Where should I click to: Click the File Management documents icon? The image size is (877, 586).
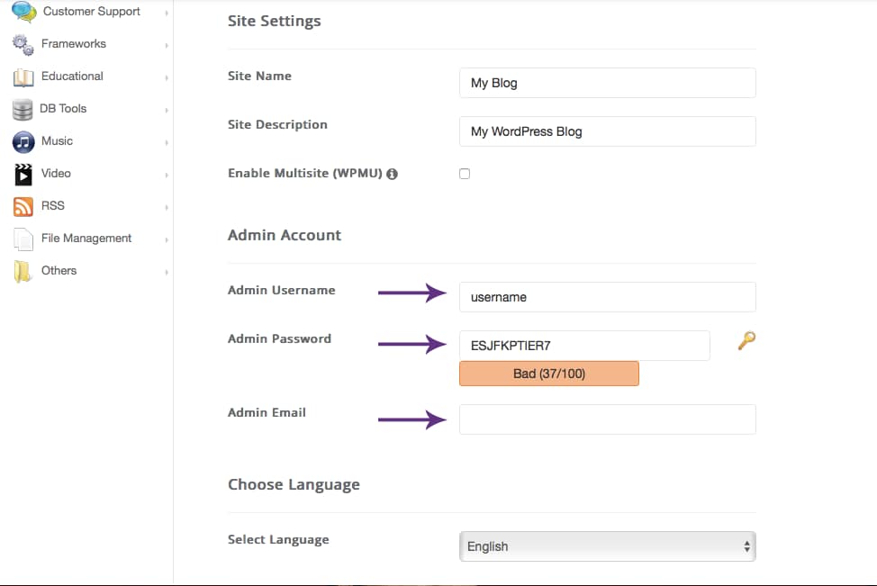(x=23, y=239)
